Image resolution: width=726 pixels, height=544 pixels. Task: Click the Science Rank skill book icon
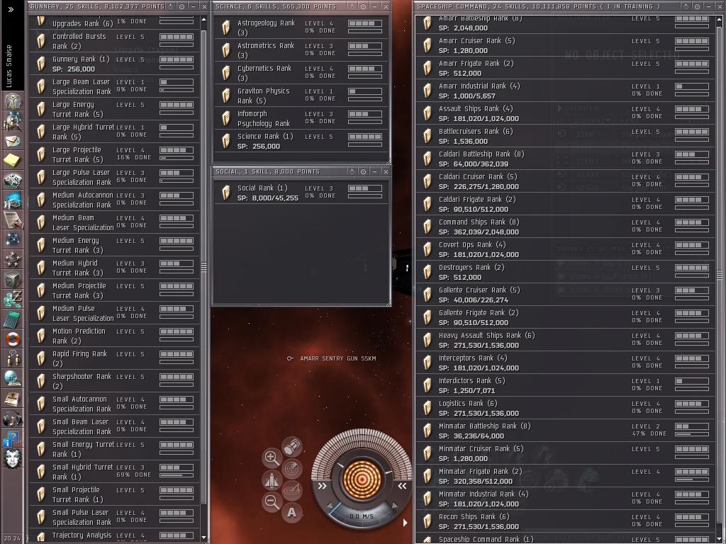pos(226,141)
